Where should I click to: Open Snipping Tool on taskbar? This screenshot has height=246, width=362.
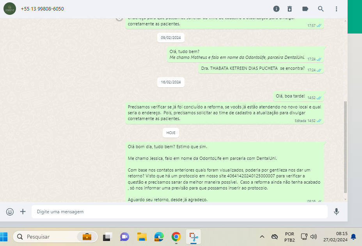(x=193, y=237)
